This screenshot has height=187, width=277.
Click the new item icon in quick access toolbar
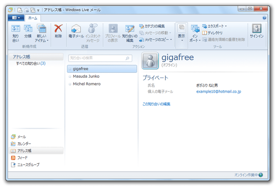[x=20, y=10]
